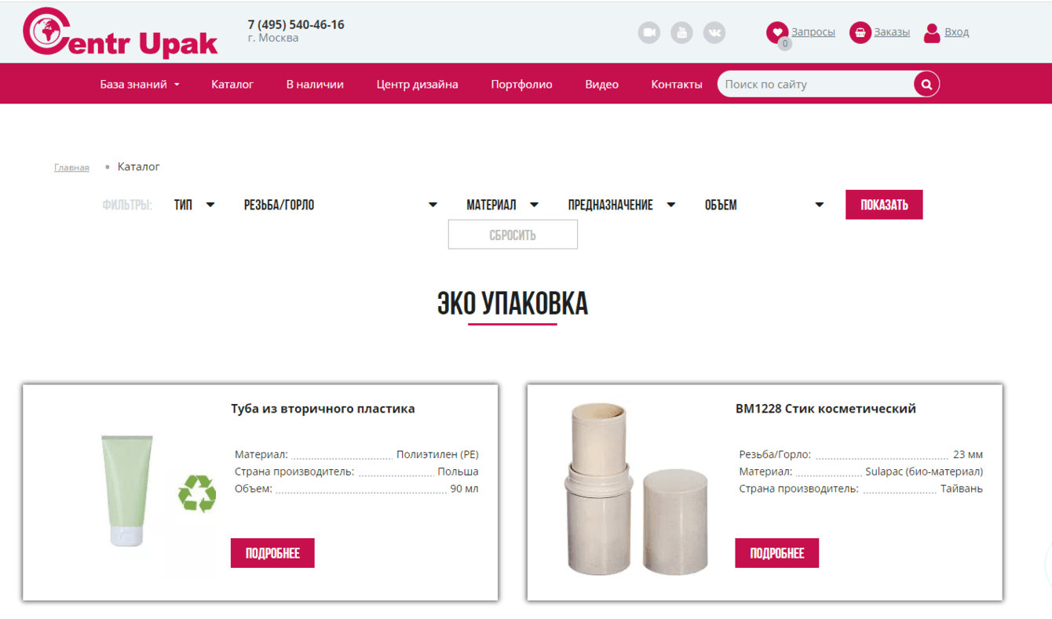The image size is (1052, 619).
Task: Open the YouTube social icon
Action: 681,33
